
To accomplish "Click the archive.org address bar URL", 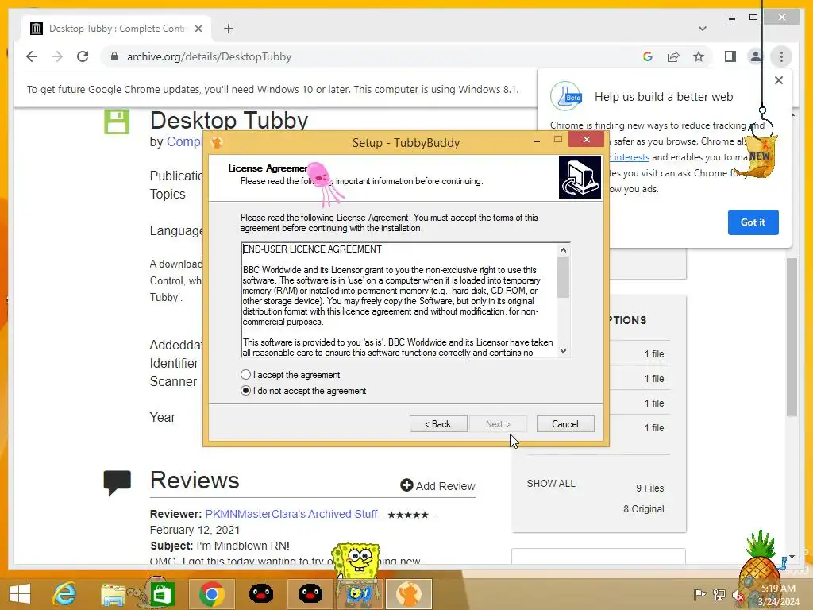I will click(x=209, y=56).
